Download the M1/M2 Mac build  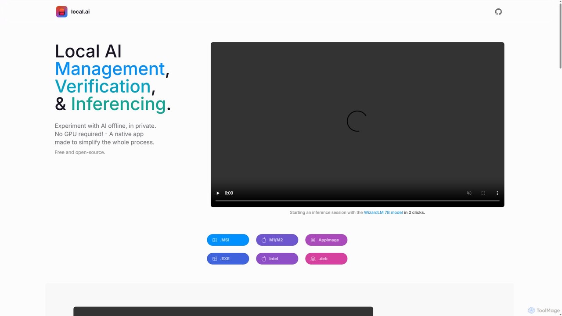pyautogui.click(x=277, y=240)
